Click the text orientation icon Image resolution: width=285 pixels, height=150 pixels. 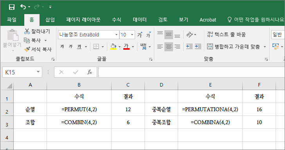tap(189, 34)
